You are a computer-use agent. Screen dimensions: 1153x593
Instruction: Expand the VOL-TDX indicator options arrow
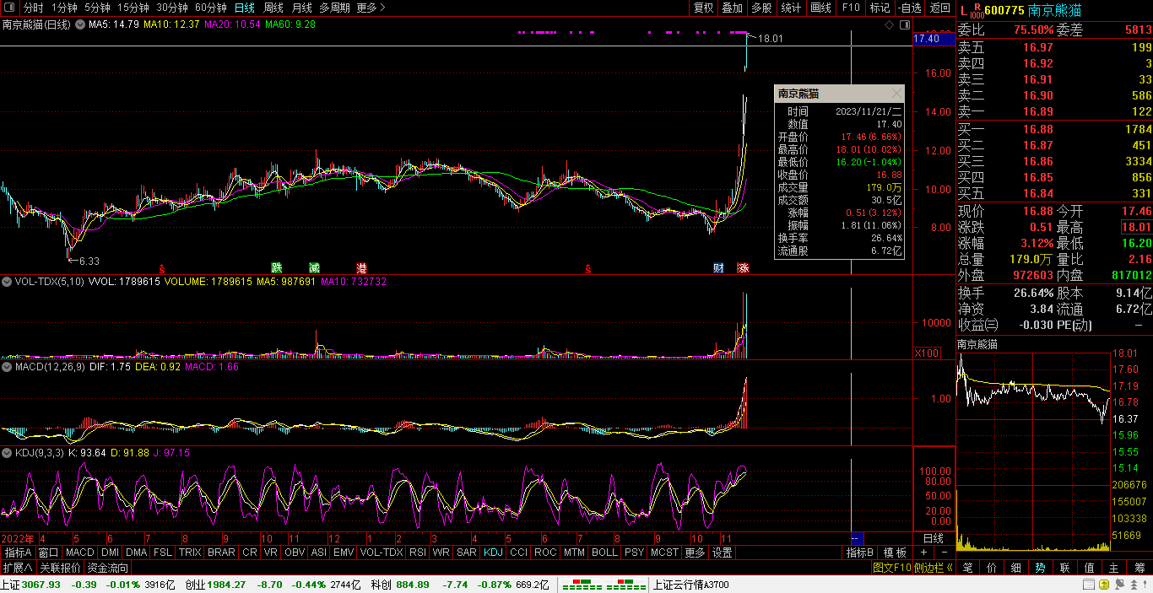point(8,282)
